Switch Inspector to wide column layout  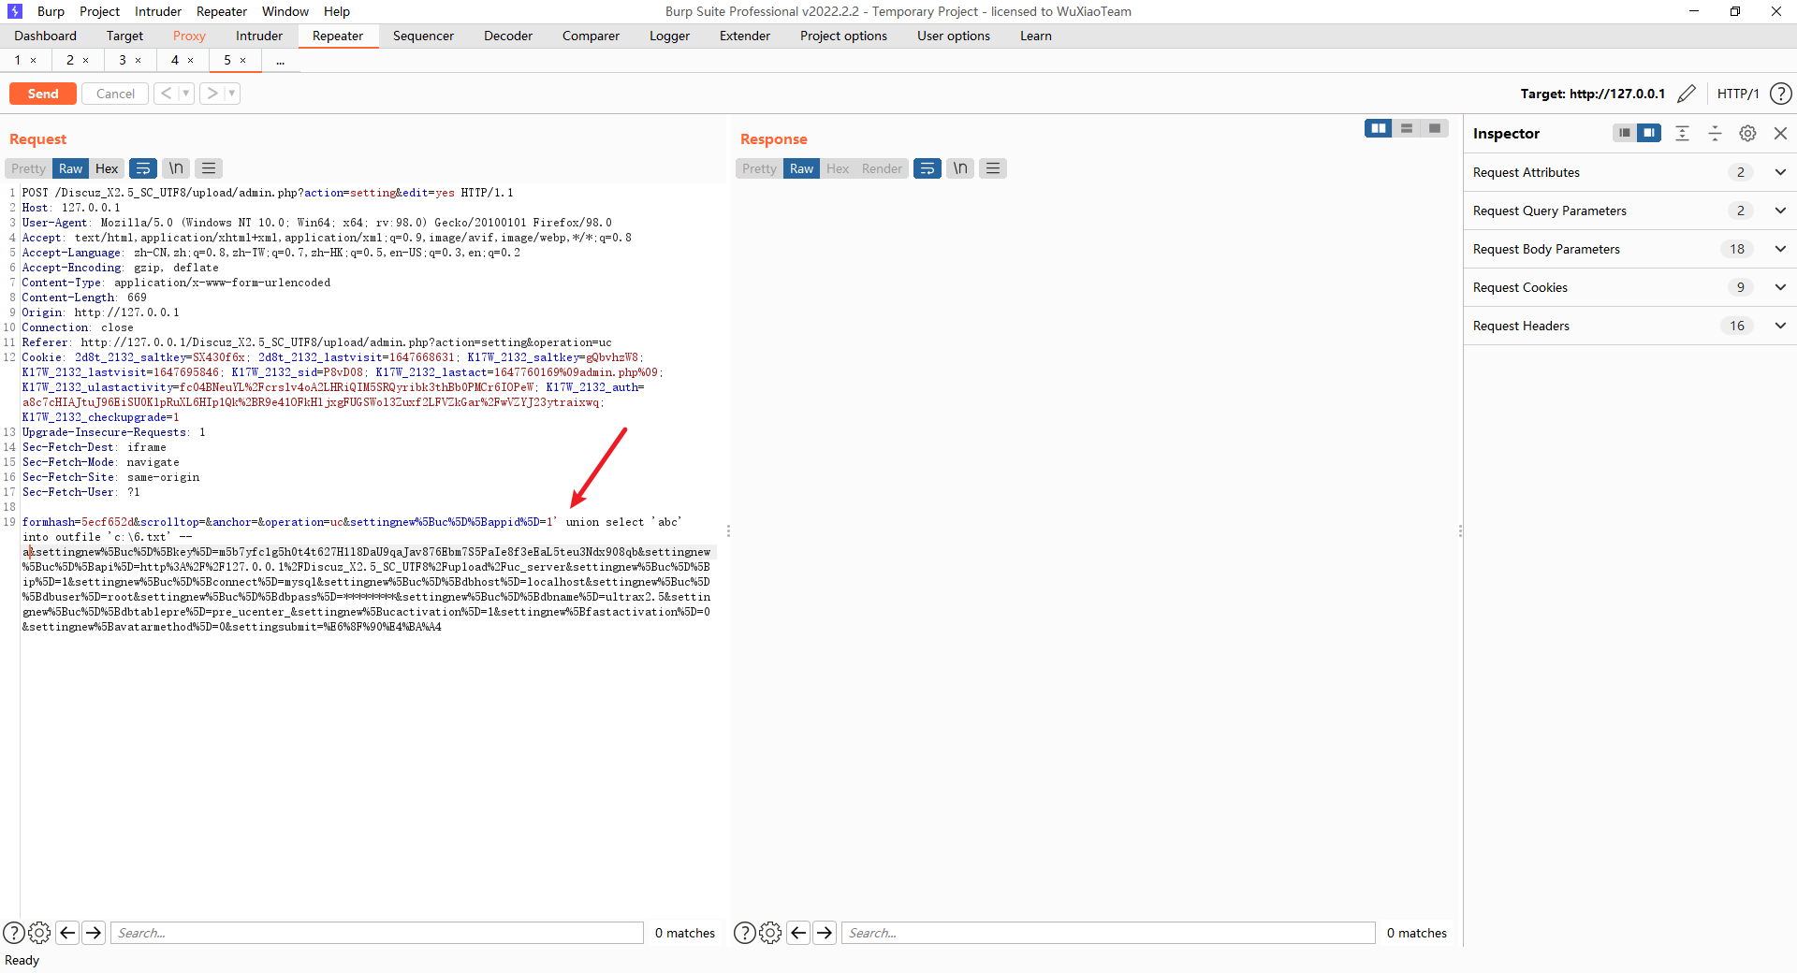(1649, 133)
